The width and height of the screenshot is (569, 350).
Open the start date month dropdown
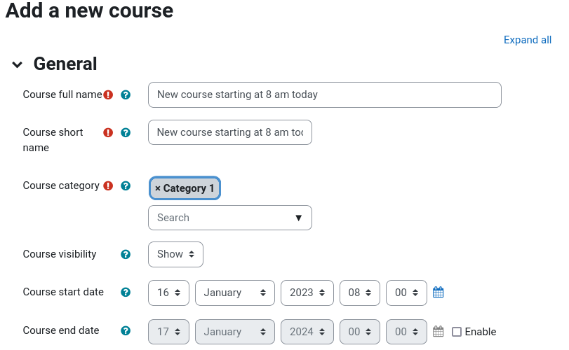(x=235, y=293)
